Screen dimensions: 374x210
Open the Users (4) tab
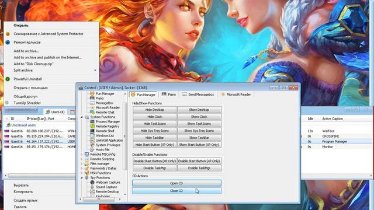(x=55, y=111)
